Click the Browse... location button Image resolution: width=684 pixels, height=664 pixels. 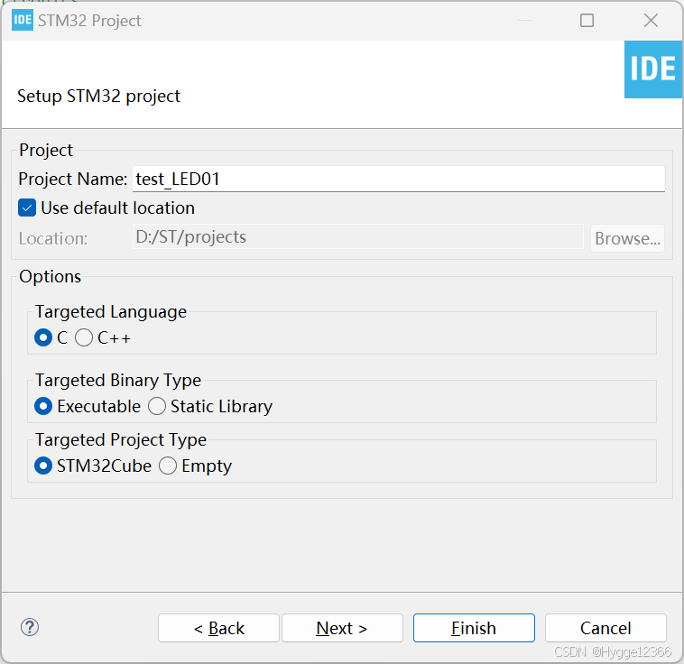coord(627,238)
